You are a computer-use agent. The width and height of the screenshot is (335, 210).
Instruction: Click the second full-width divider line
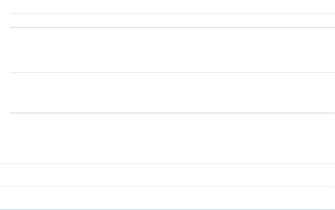click(167, 187)
